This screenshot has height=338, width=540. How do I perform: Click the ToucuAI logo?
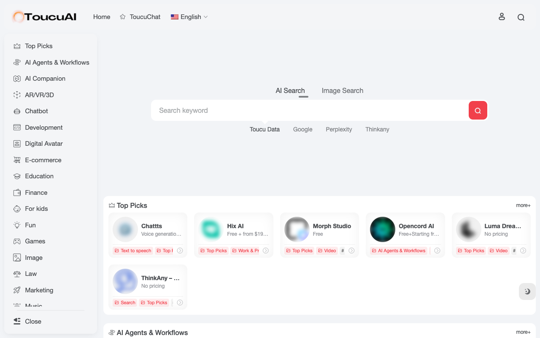[x=44, y=17]
